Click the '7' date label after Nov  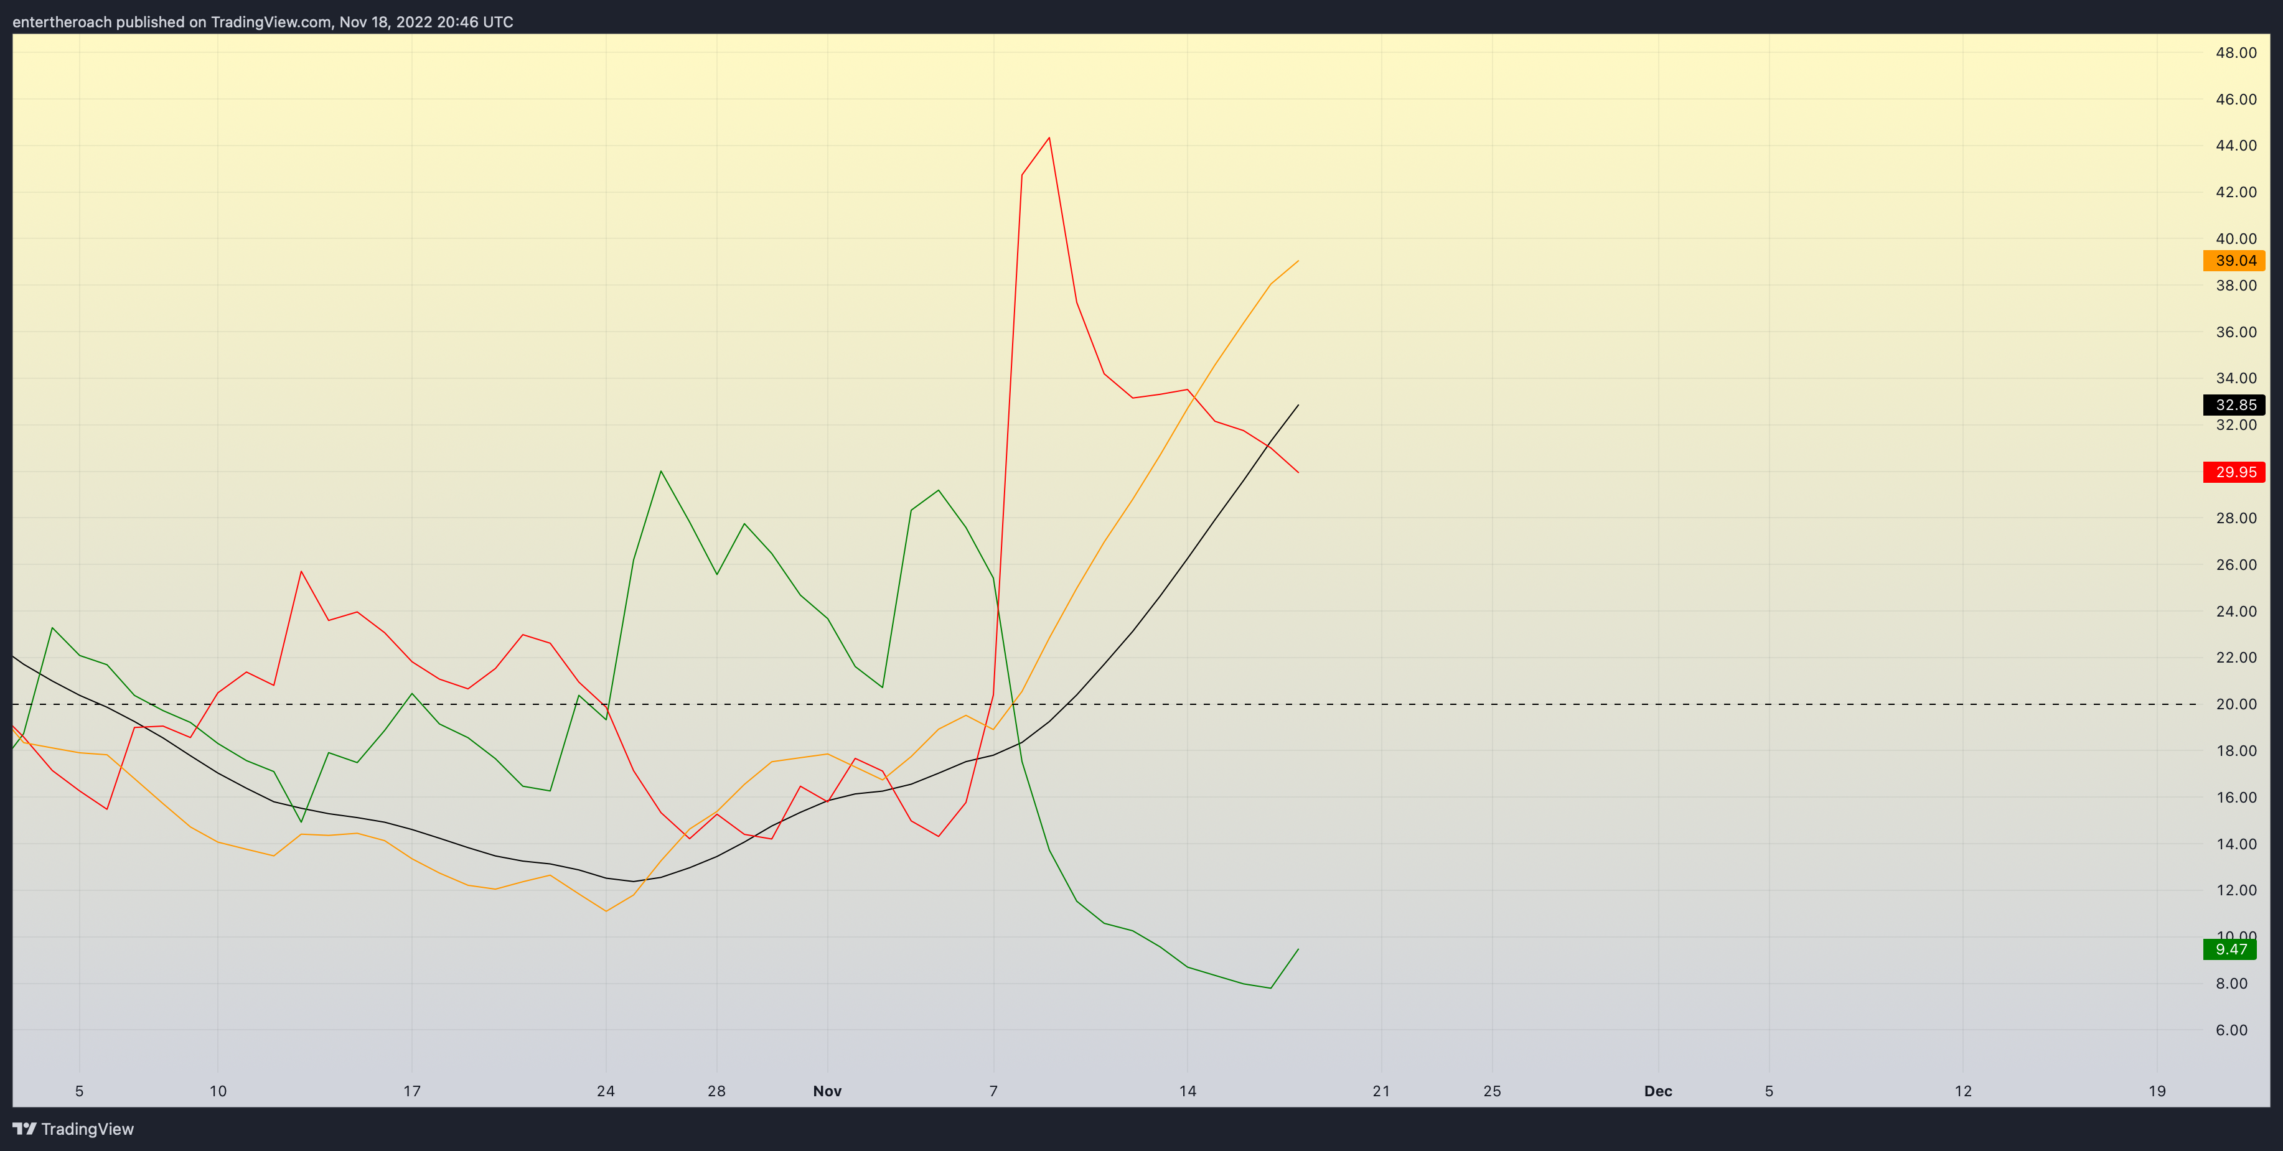(993, 1092)
